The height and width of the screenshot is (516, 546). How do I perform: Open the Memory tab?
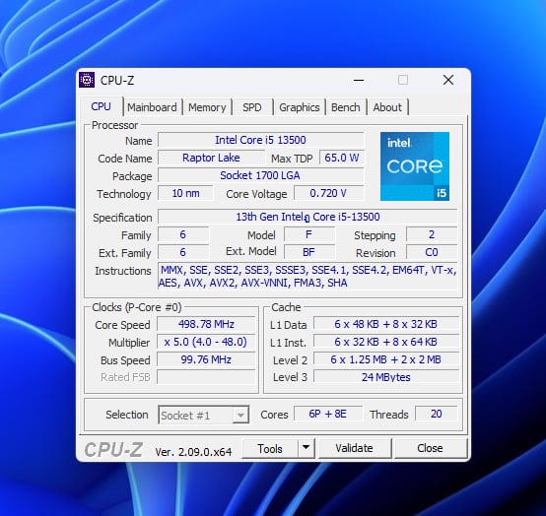pyautogui.click(x=207, y=107)
